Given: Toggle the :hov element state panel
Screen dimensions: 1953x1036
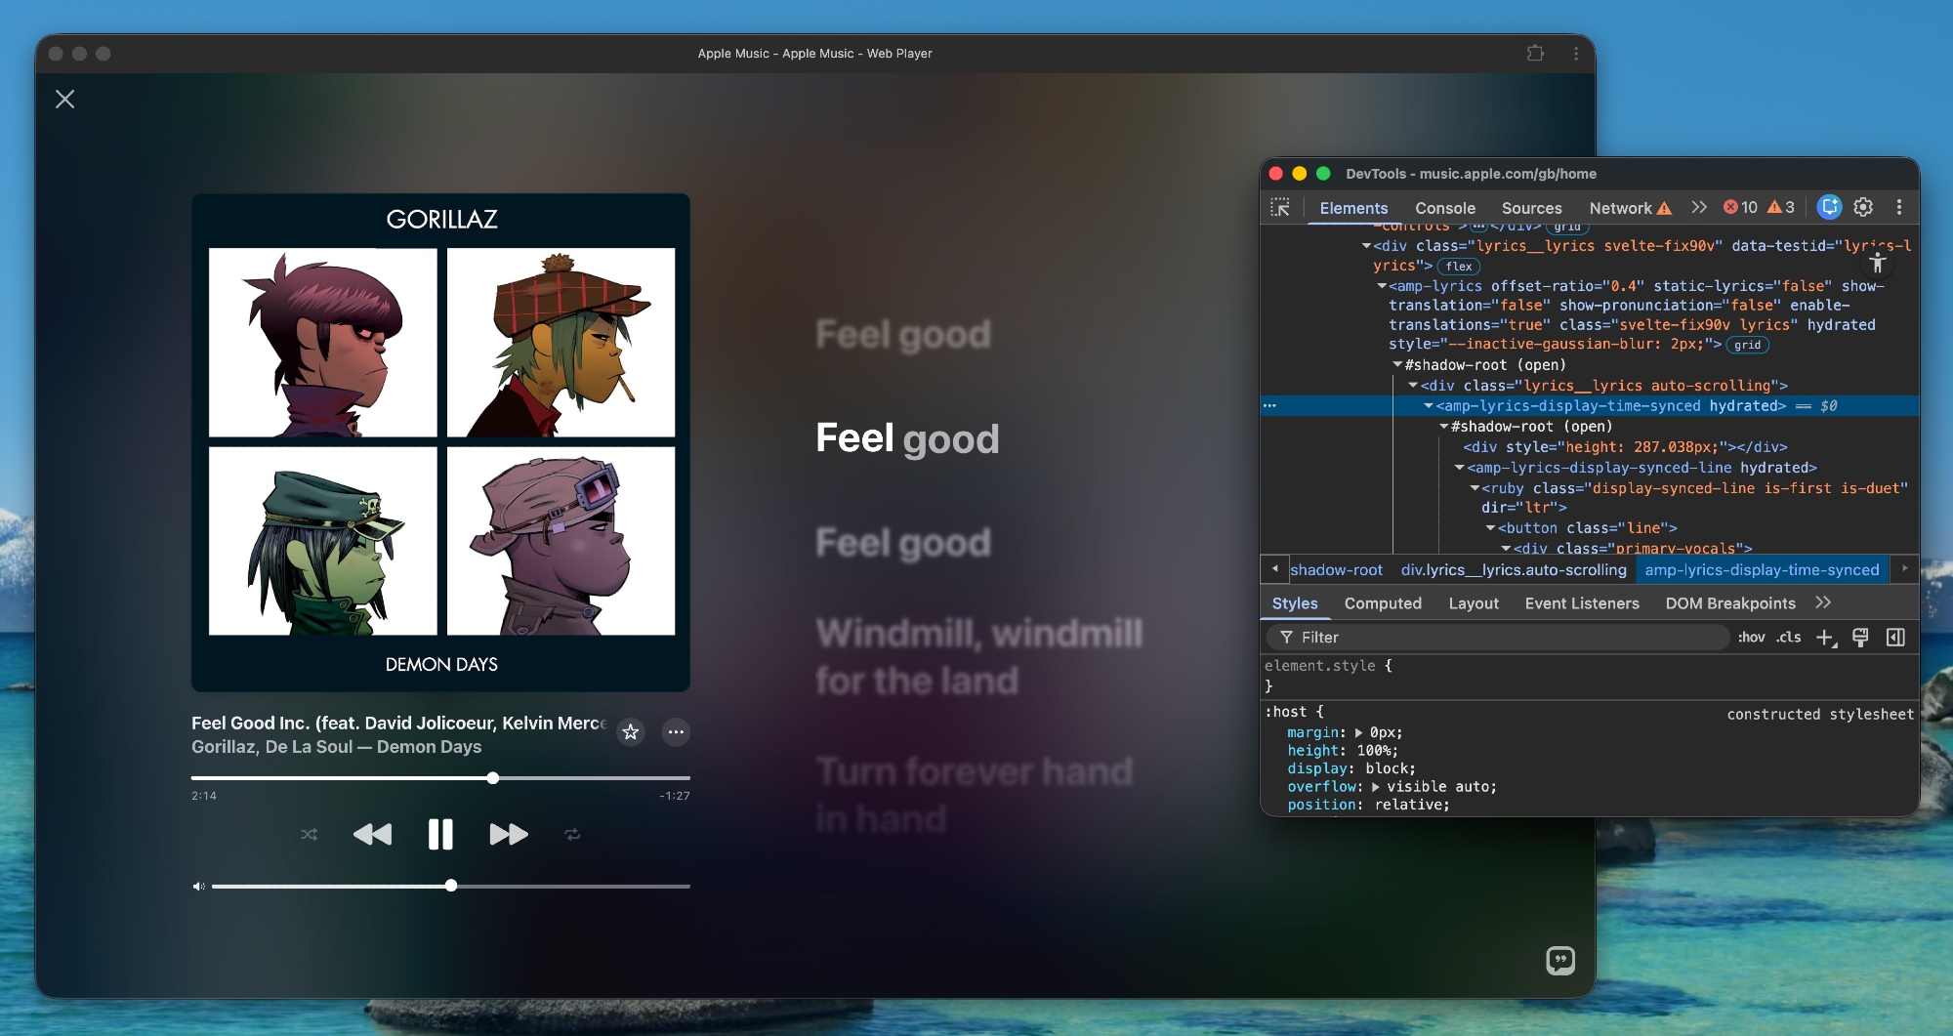Looking at the screenshot, I should coord(1751,638).
